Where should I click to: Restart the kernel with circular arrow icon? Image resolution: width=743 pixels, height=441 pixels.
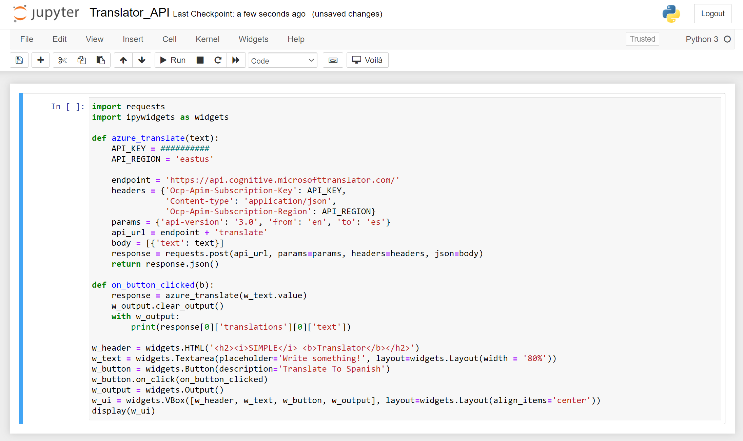click(218, 60)
